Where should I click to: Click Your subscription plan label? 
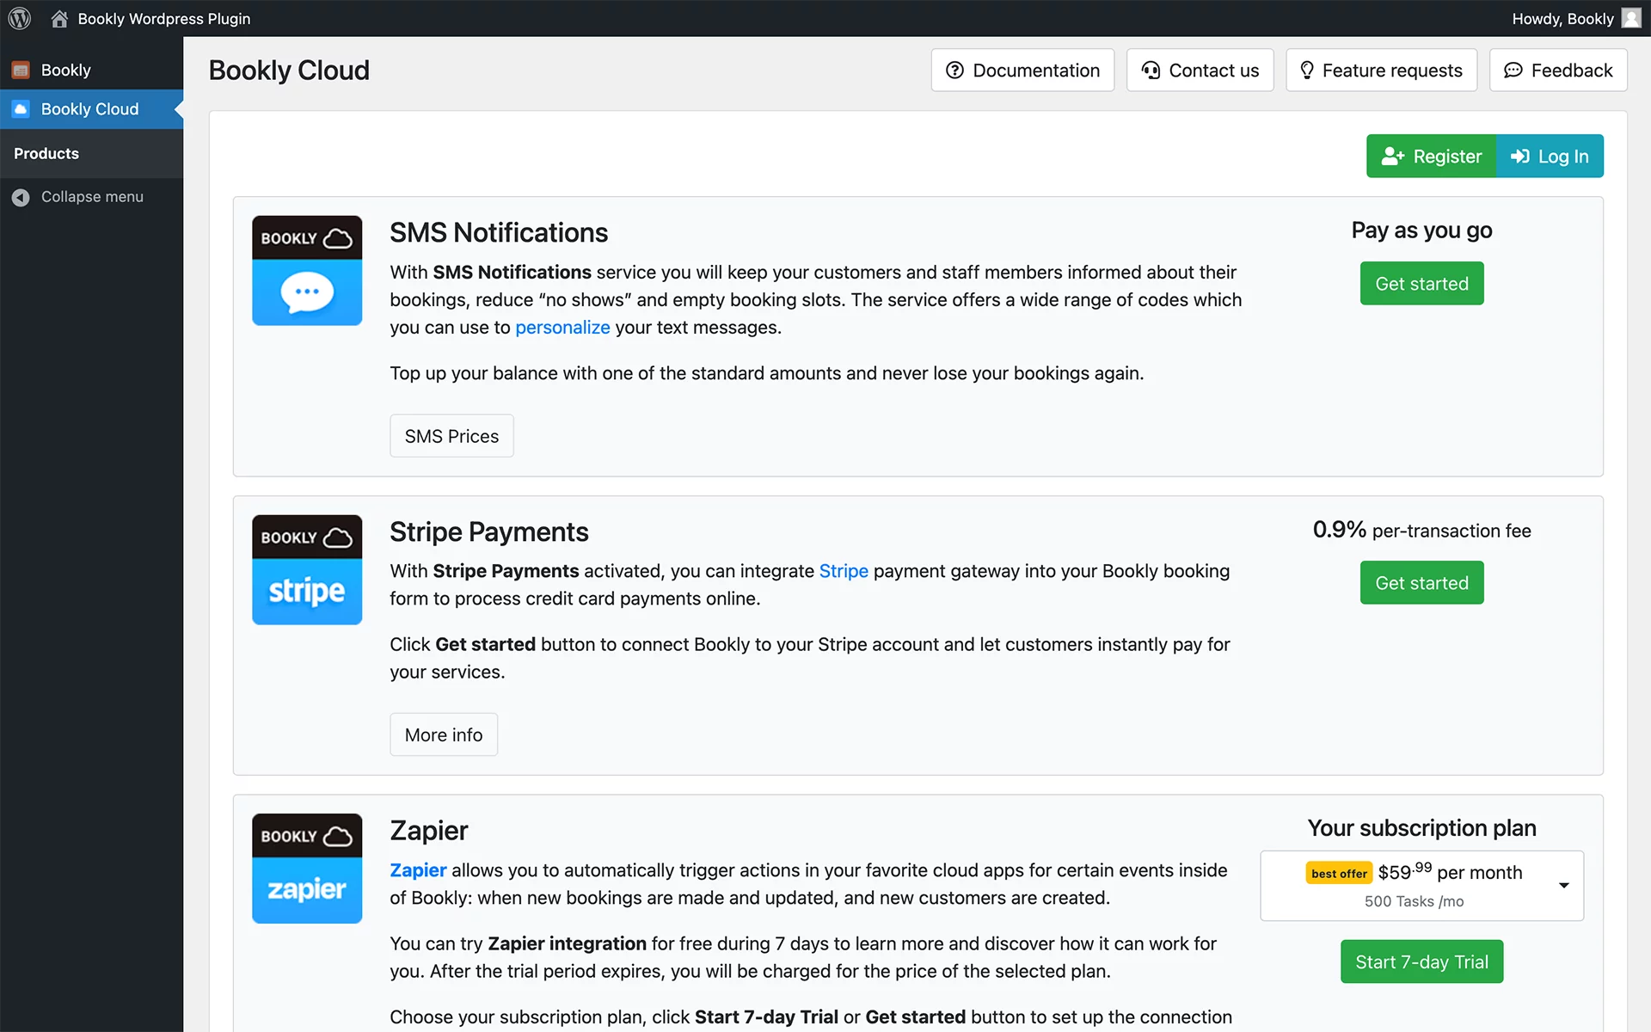pyautogui.click(x=1421, y=828)
